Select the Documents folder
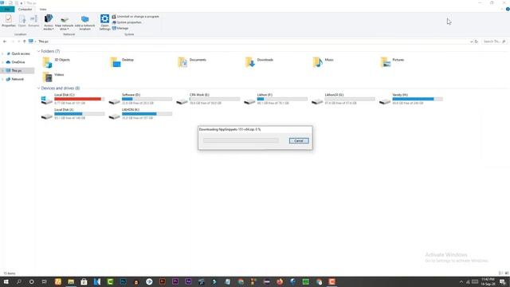The width and height of the screenshot is (510, 287). pyautogui.click(x=192, y=62)
